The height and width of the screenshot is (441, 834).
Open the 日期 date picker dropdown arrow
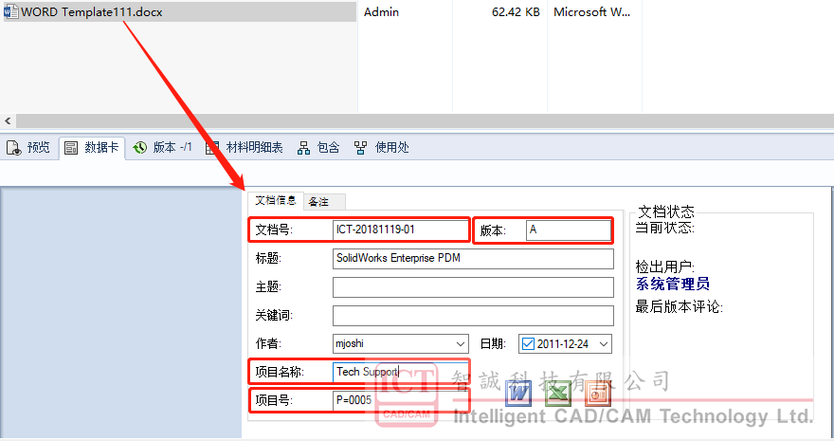pos(604,344)
